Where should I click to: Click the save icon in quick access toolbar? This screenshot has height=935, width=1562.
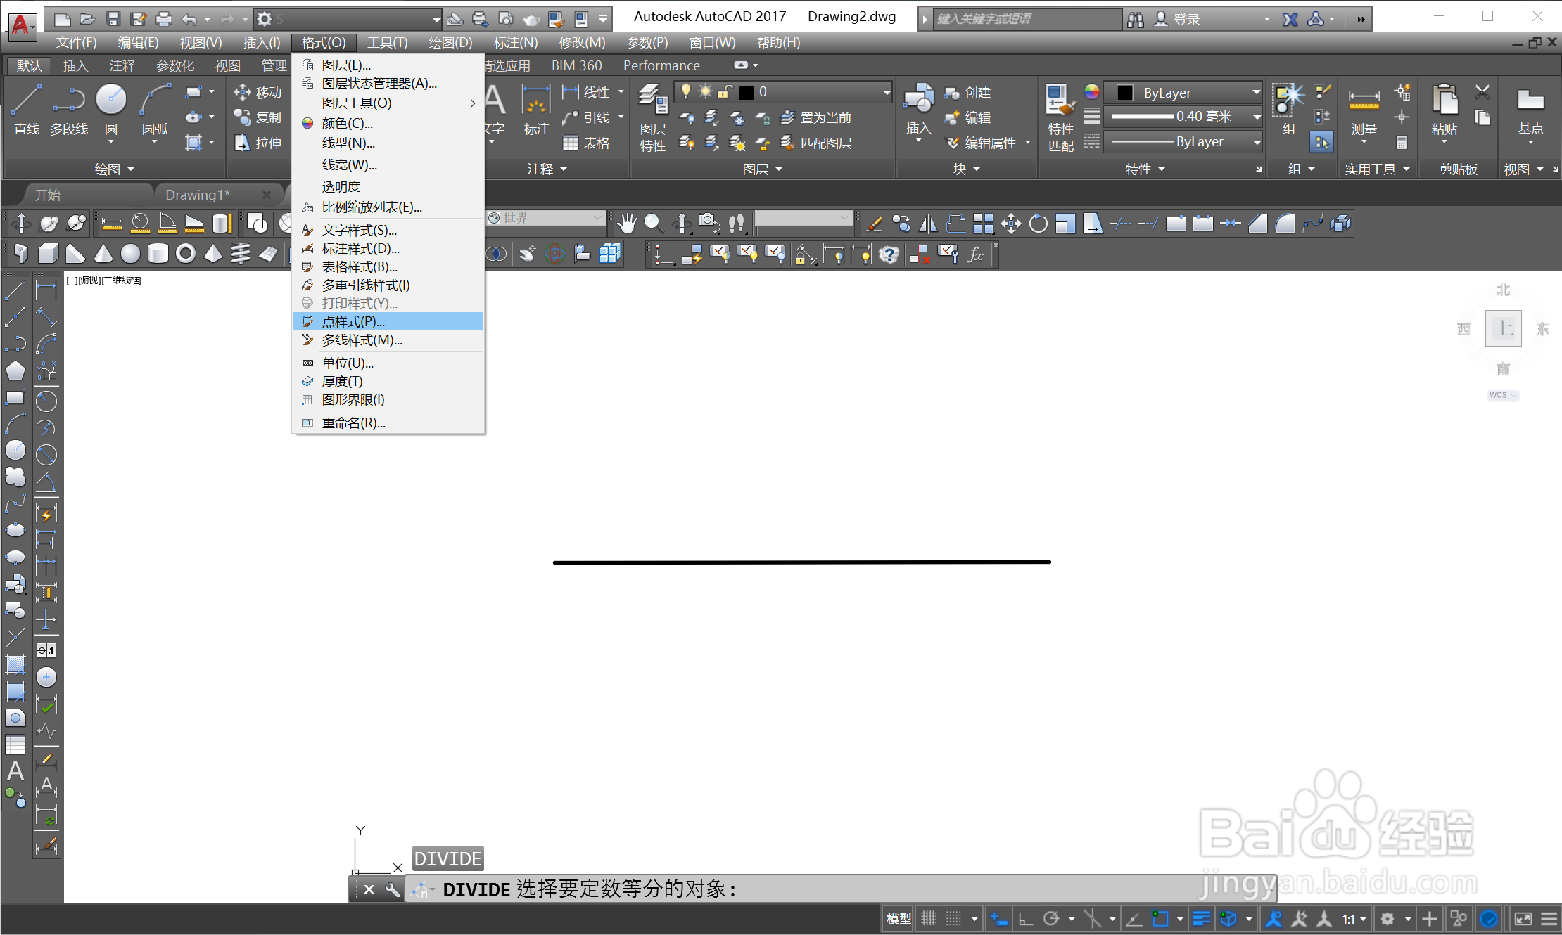coord(113,19)
